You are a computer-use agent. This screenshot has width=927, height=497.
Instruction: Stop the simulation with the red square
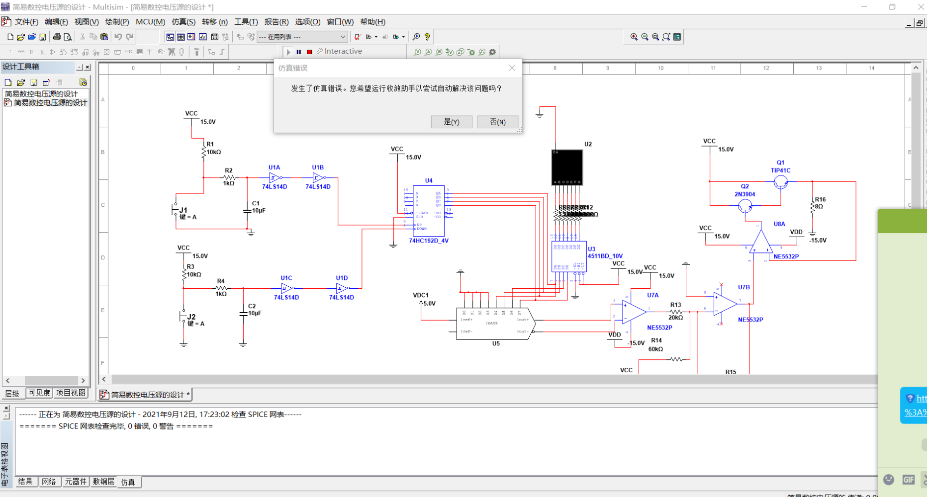click(x=309, y=52)
